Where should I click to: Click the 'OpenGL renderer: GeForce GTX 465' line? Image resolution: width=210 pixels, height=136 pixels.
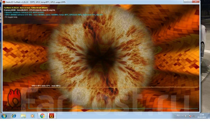pos(24,12)
